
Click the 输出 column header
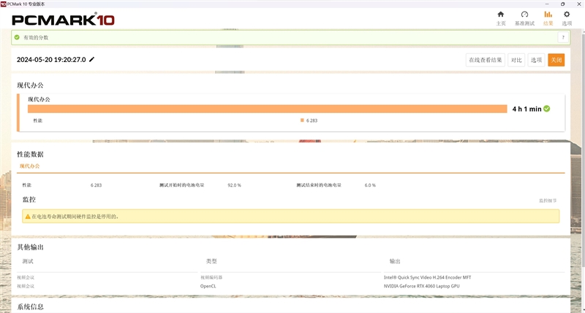coord(395,261)
